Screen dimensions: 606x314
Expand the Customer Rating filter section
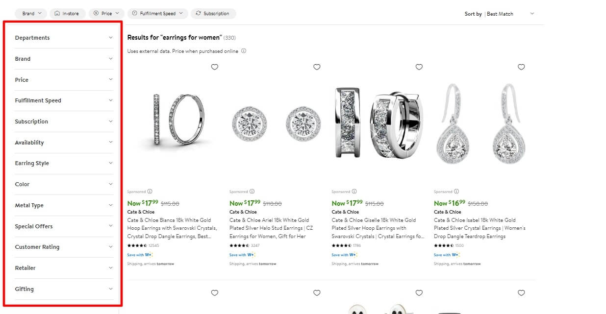pos(64,247)
